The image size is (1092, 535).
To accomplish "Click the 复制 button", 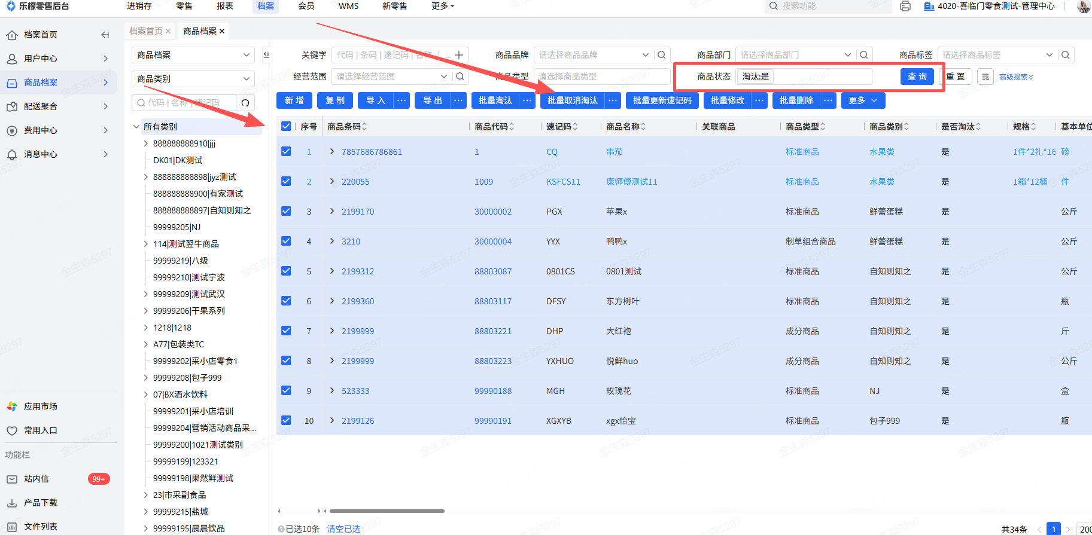I will pyautogui.click(x=335, y=100).
